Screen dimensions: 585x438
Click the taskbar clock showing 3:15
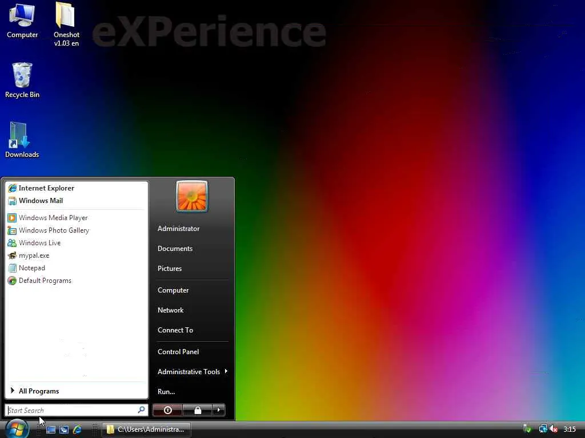pyautogui.click(x=570, y=429)
